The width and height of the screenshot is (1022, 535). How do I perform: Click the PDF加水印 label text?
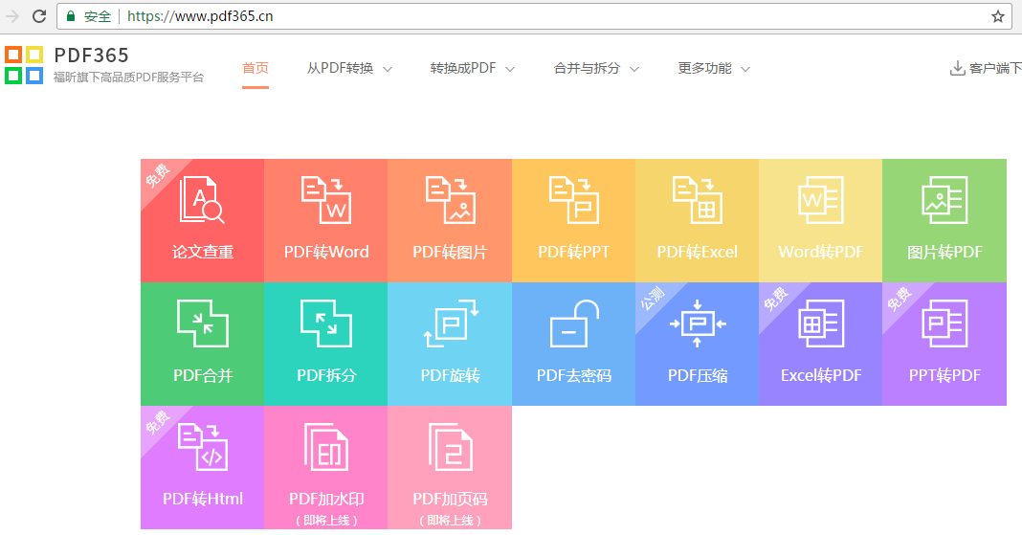(x=326, y=500)
